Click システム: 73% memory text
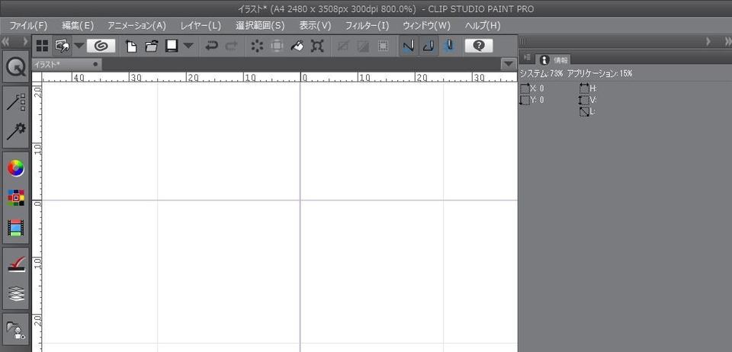Viewport: 732px width, 352px height. (x=541, y=73)
